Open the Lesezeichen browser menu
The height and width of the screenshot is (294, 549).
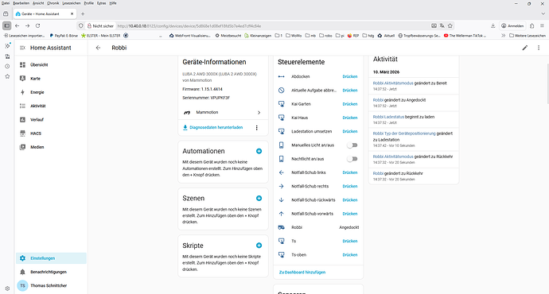point(72,3)
